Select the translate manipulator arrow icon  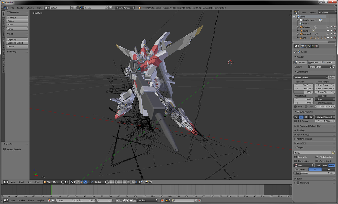(85, 182)
